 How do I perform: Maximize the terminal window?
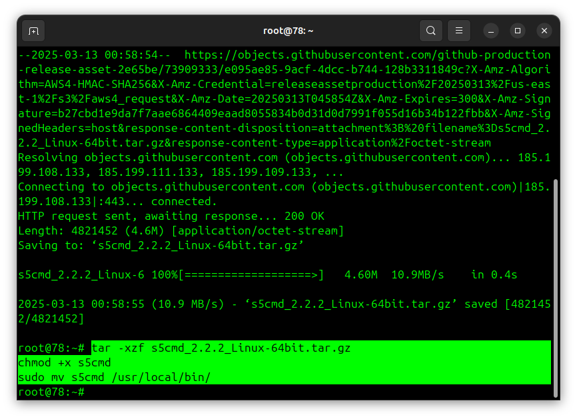[518, 31]
